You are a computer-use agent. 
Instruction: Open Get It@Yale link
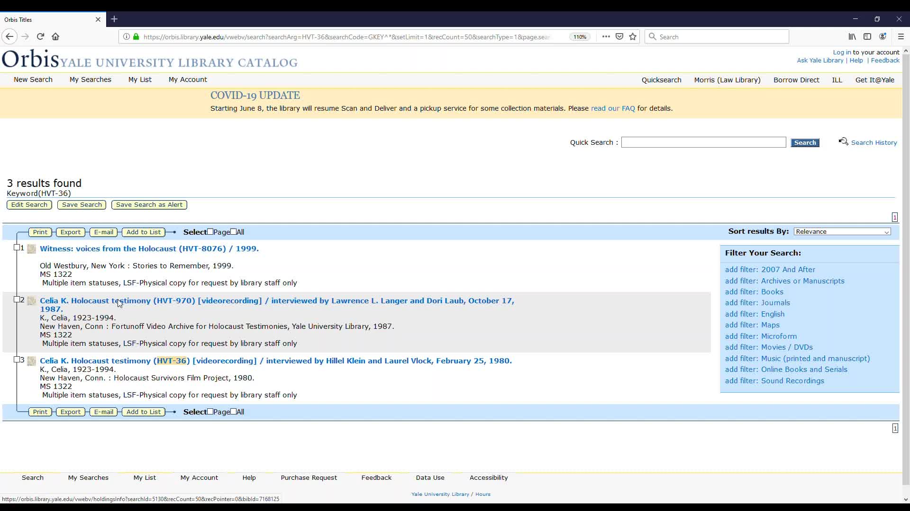tap(874, 80)
